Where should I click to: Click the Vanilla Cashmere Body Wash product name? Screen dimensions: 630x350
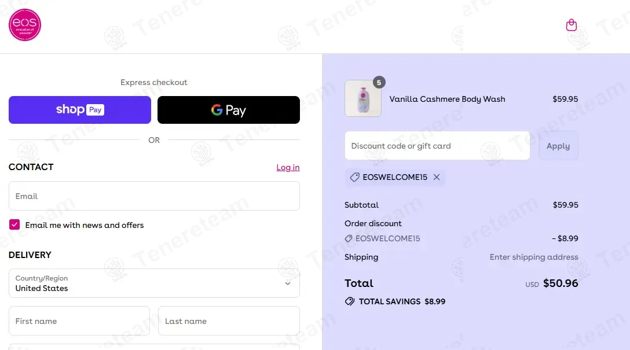point(447,99)
